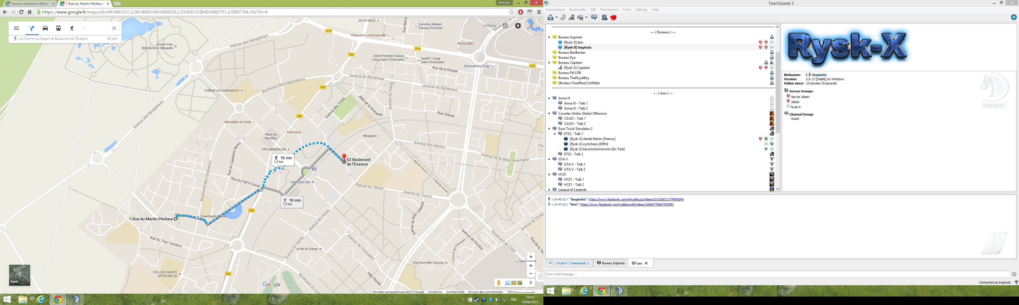The image size is (1019, 305).
Task: Choose walking directions icon in Maps panel
Action: tap(72, 29)
